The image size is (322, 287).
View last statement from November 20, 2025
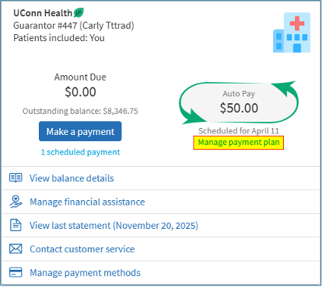pos(114,226)
